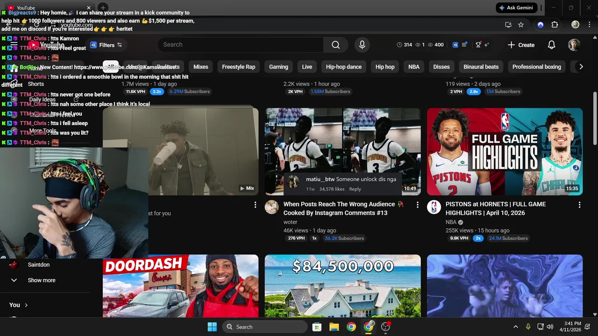Open When Posts Reach The Wrong Audience title

point(343,209)
